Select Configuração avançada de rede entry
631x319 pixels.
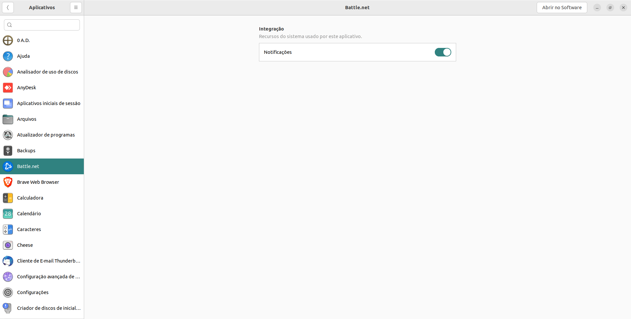click(42, 277)
